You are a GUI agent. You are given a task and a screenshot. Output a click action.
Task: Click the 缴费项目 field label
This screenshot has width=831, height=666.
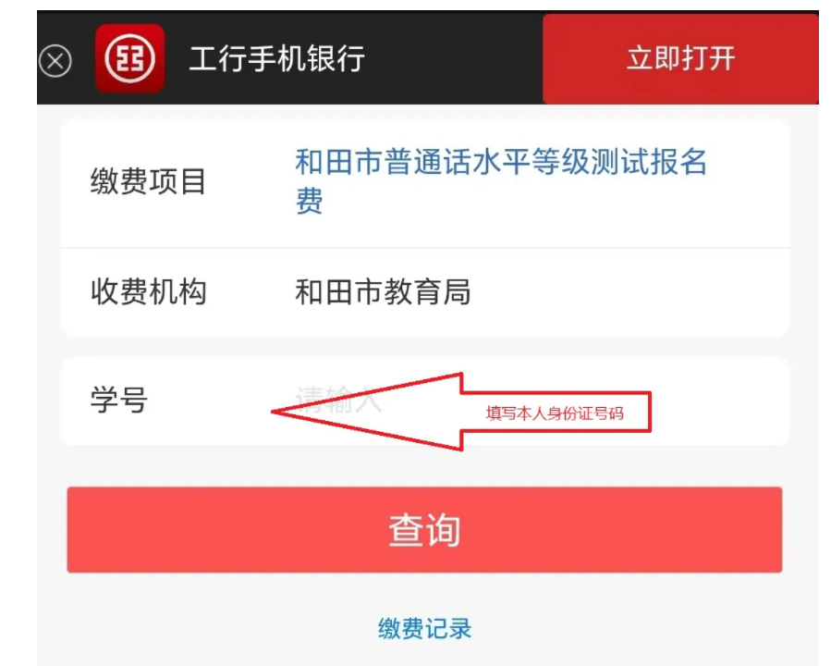click(148, 181)
